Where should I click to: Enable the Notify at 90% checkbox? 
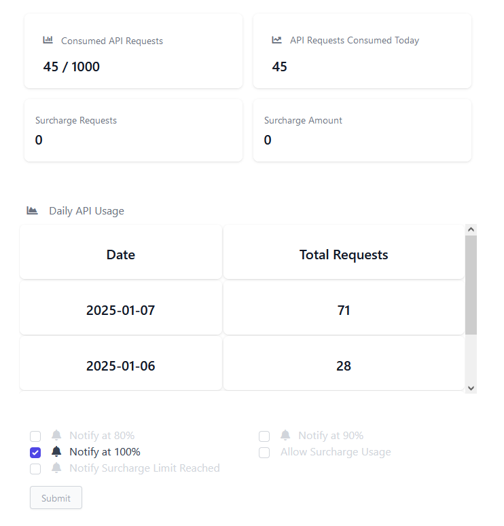[264, 436]
